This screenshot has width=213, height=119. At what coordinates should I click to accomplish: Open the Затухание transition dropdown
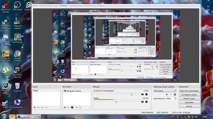coord(165,91)
